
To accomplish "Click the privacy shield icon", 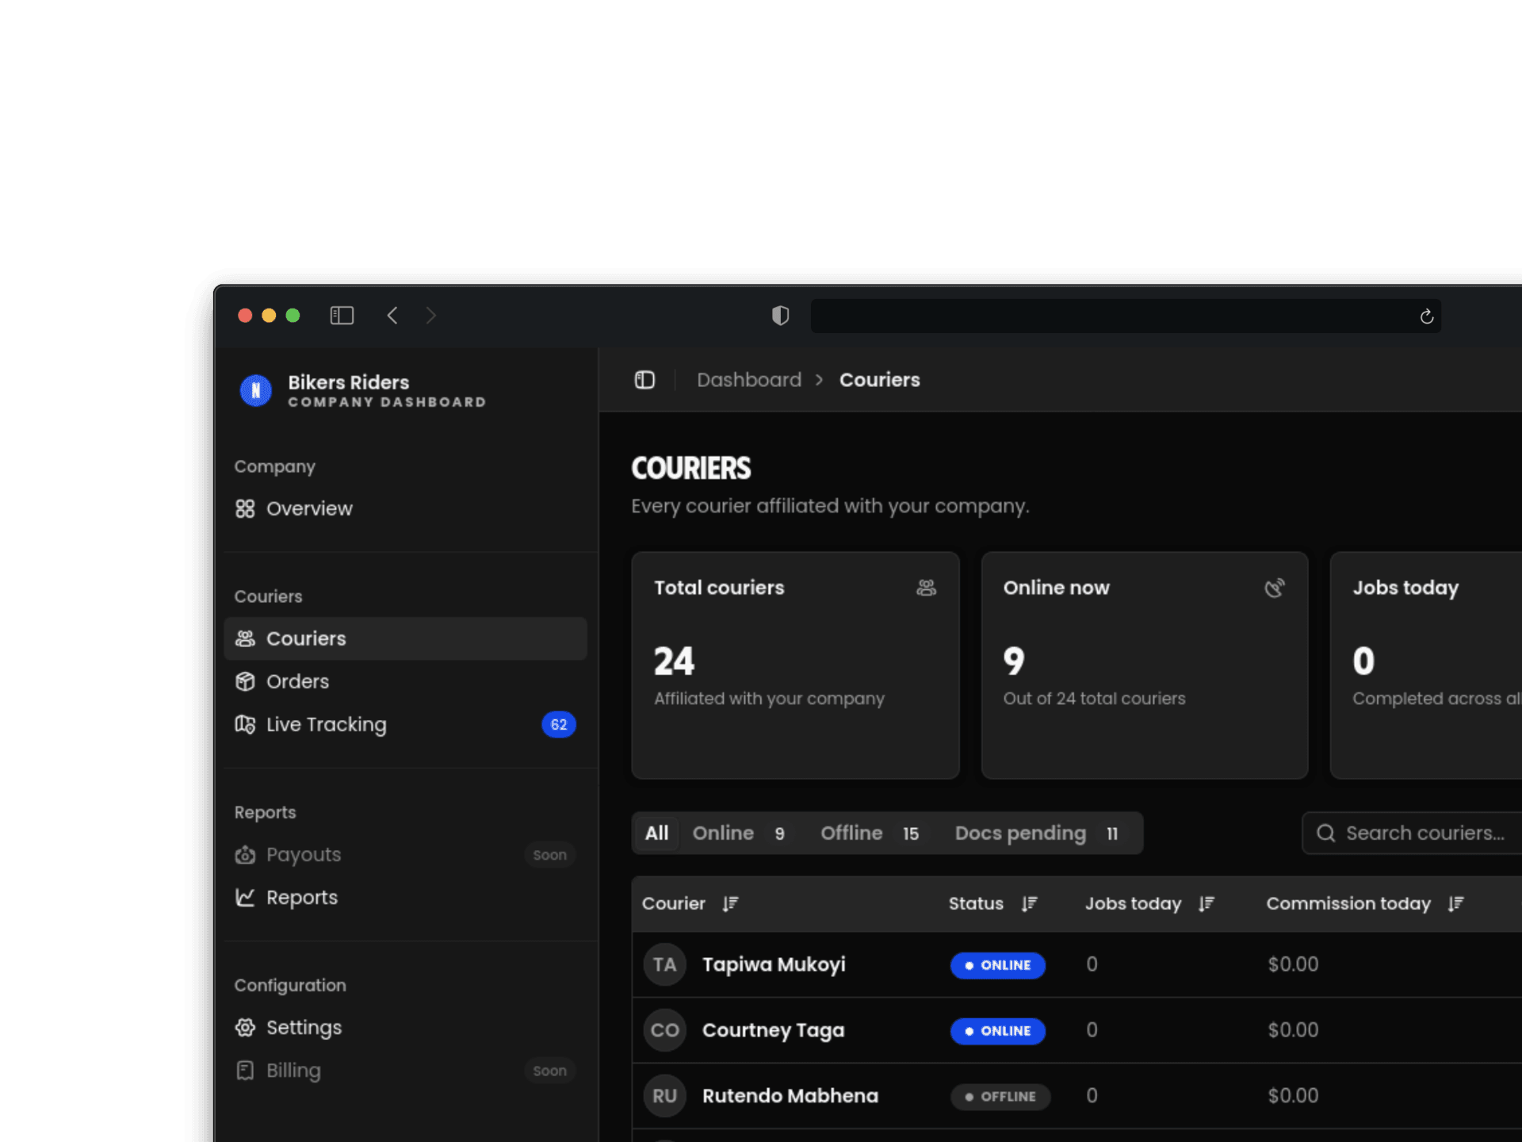I will (x=780, y=316).
